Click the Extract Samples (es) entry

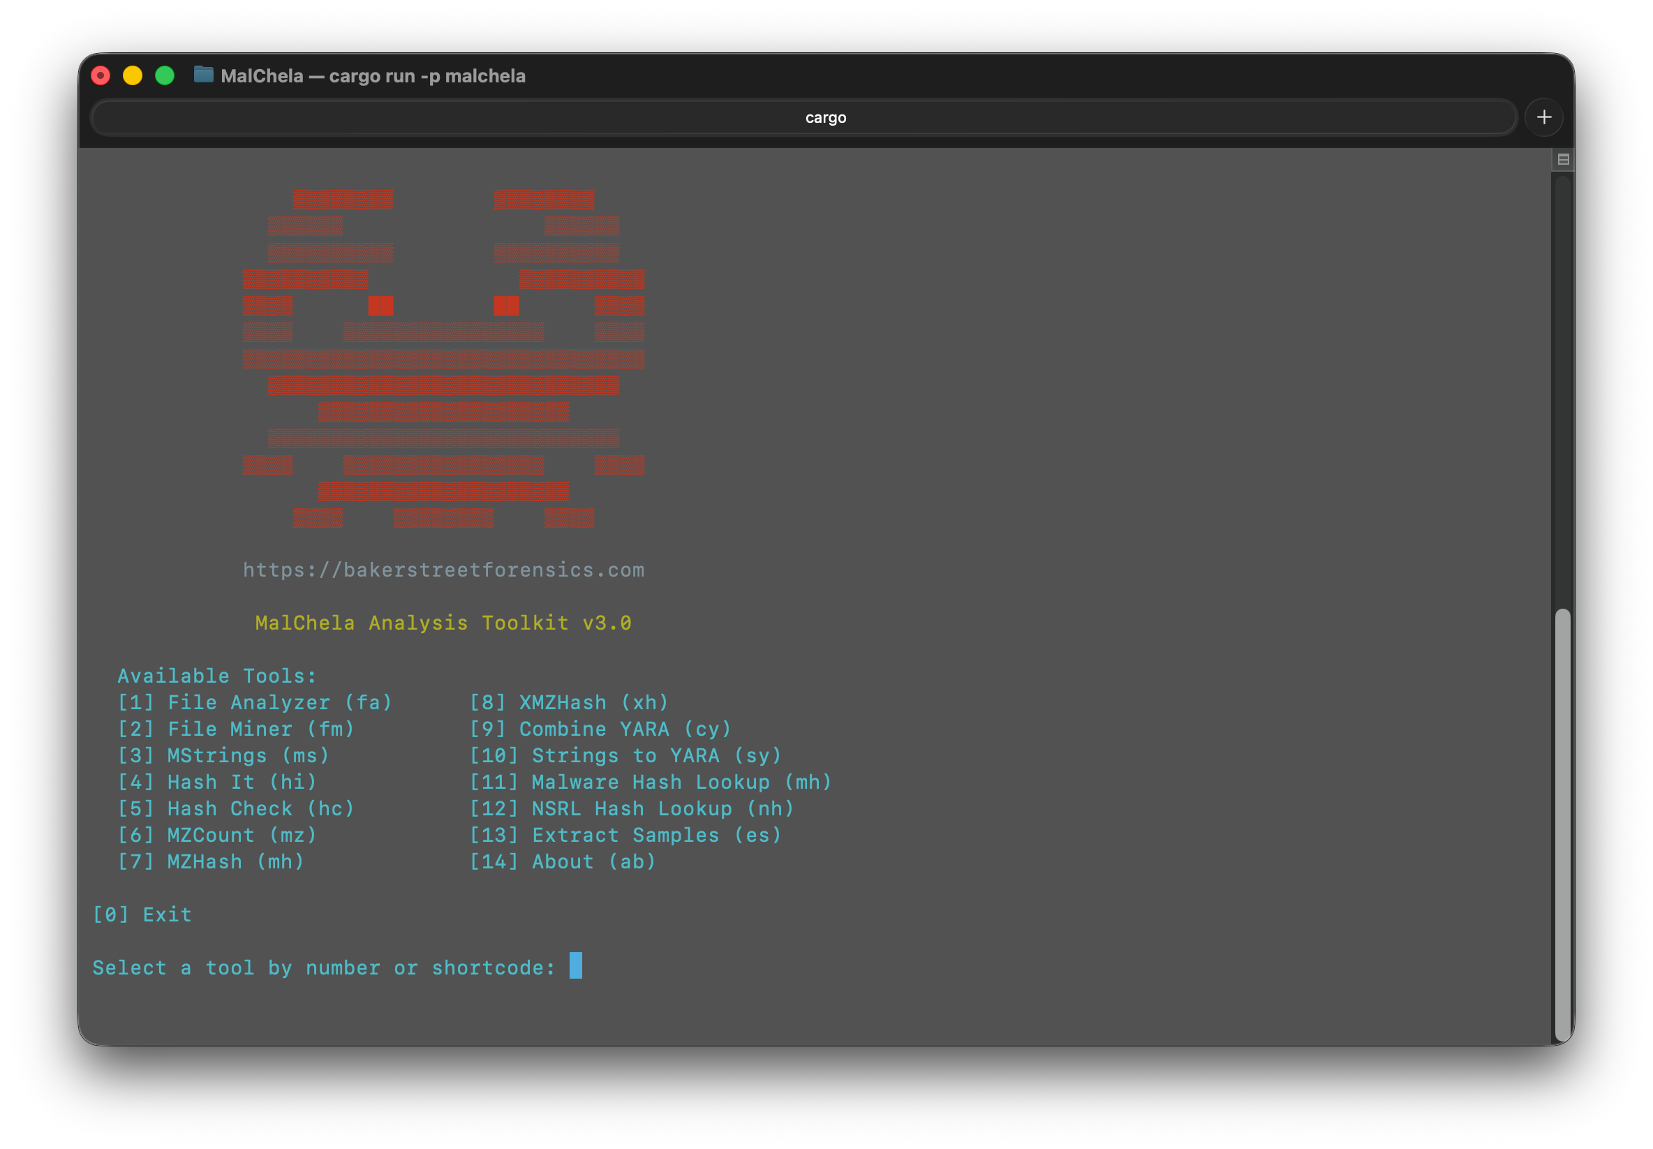[625, 835]
